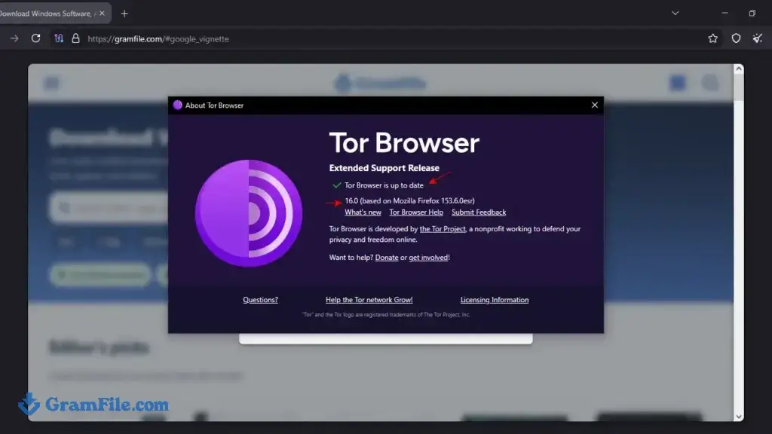
Task: Click the 'Tor Browser is up to date' status
Action: tap(384, 185)
